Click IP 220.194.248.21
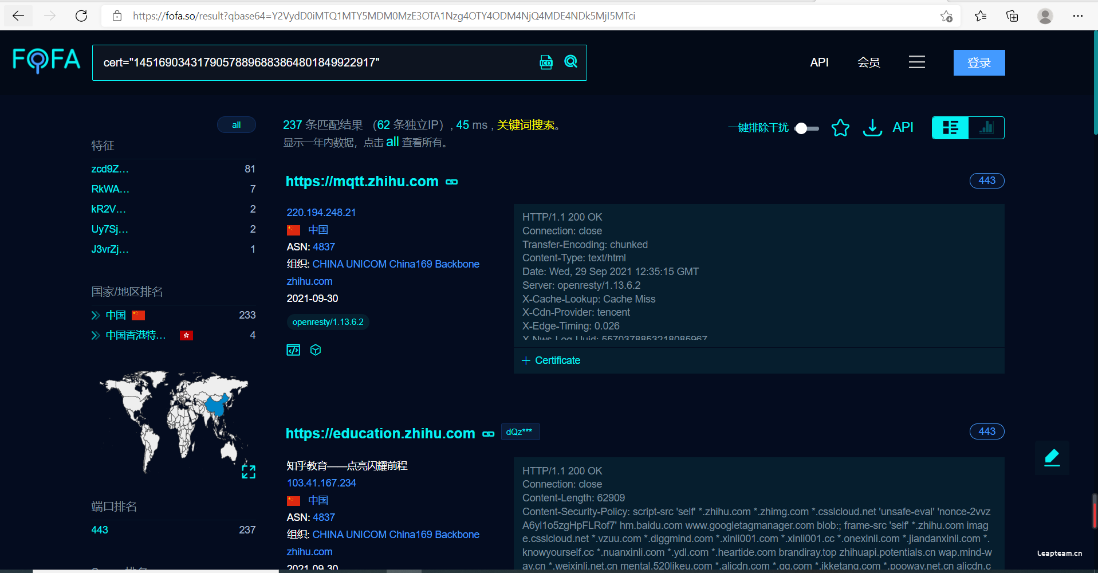 (x=321, y=213)
